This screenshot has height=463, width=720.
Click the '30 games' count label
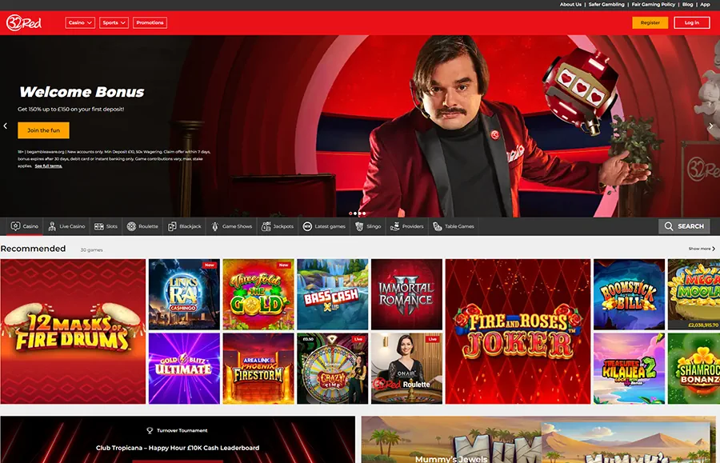pyautogui.click(x=91, y=250)
